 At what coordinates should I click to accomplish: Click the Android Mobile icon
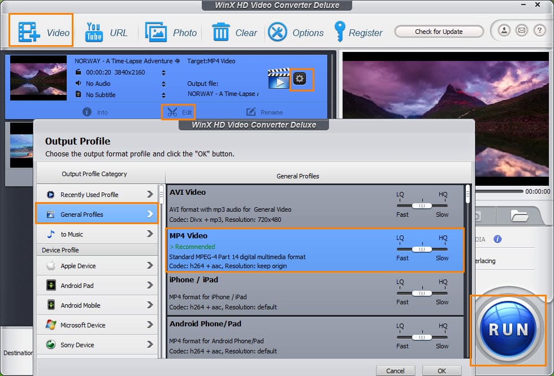51,305
